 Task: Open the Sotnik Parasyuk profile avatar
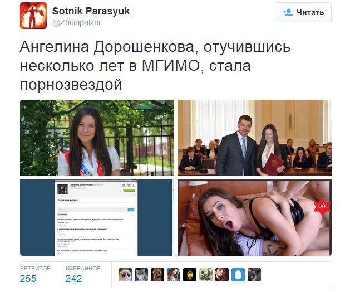pos(33,16)
